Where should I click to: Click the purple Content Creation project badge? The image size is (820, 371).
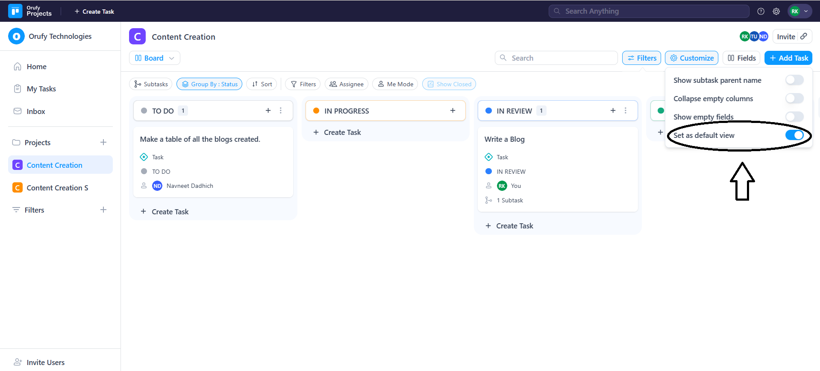137,37
